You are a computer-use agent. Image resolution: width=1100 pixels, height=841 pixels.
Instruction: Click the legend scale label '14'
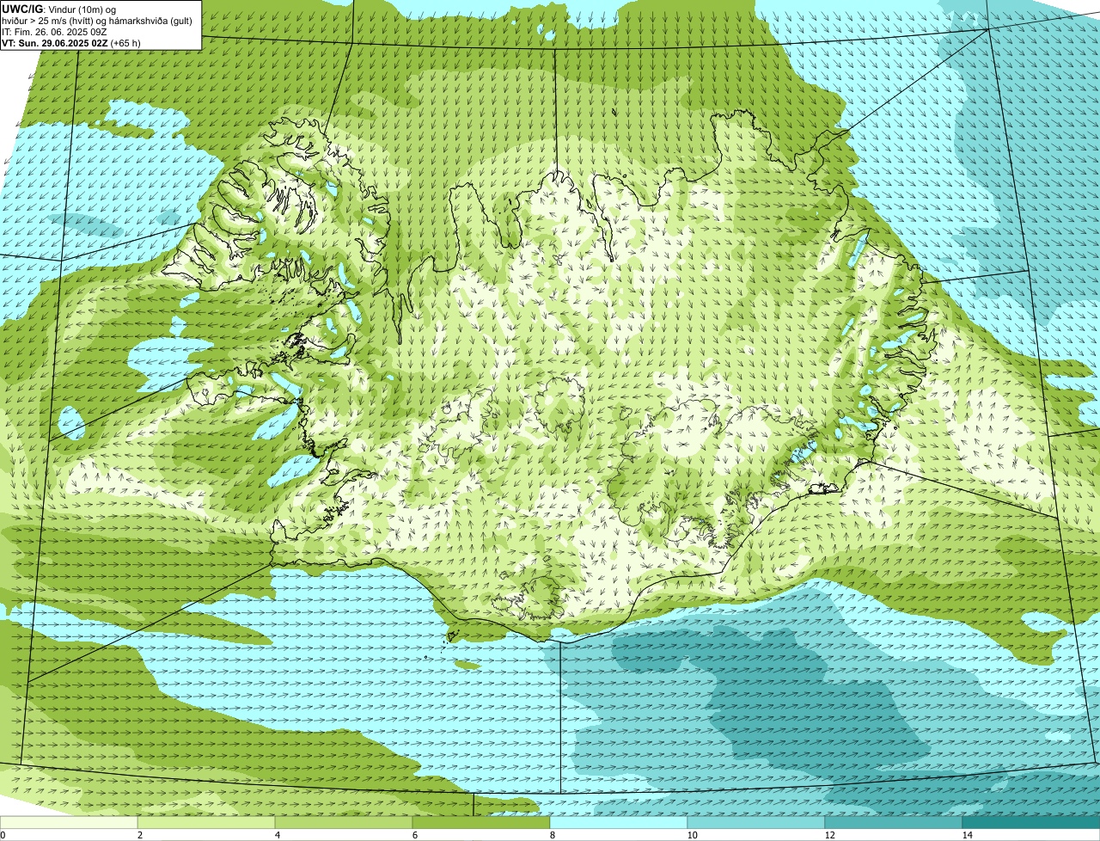[x=967, y=835]
